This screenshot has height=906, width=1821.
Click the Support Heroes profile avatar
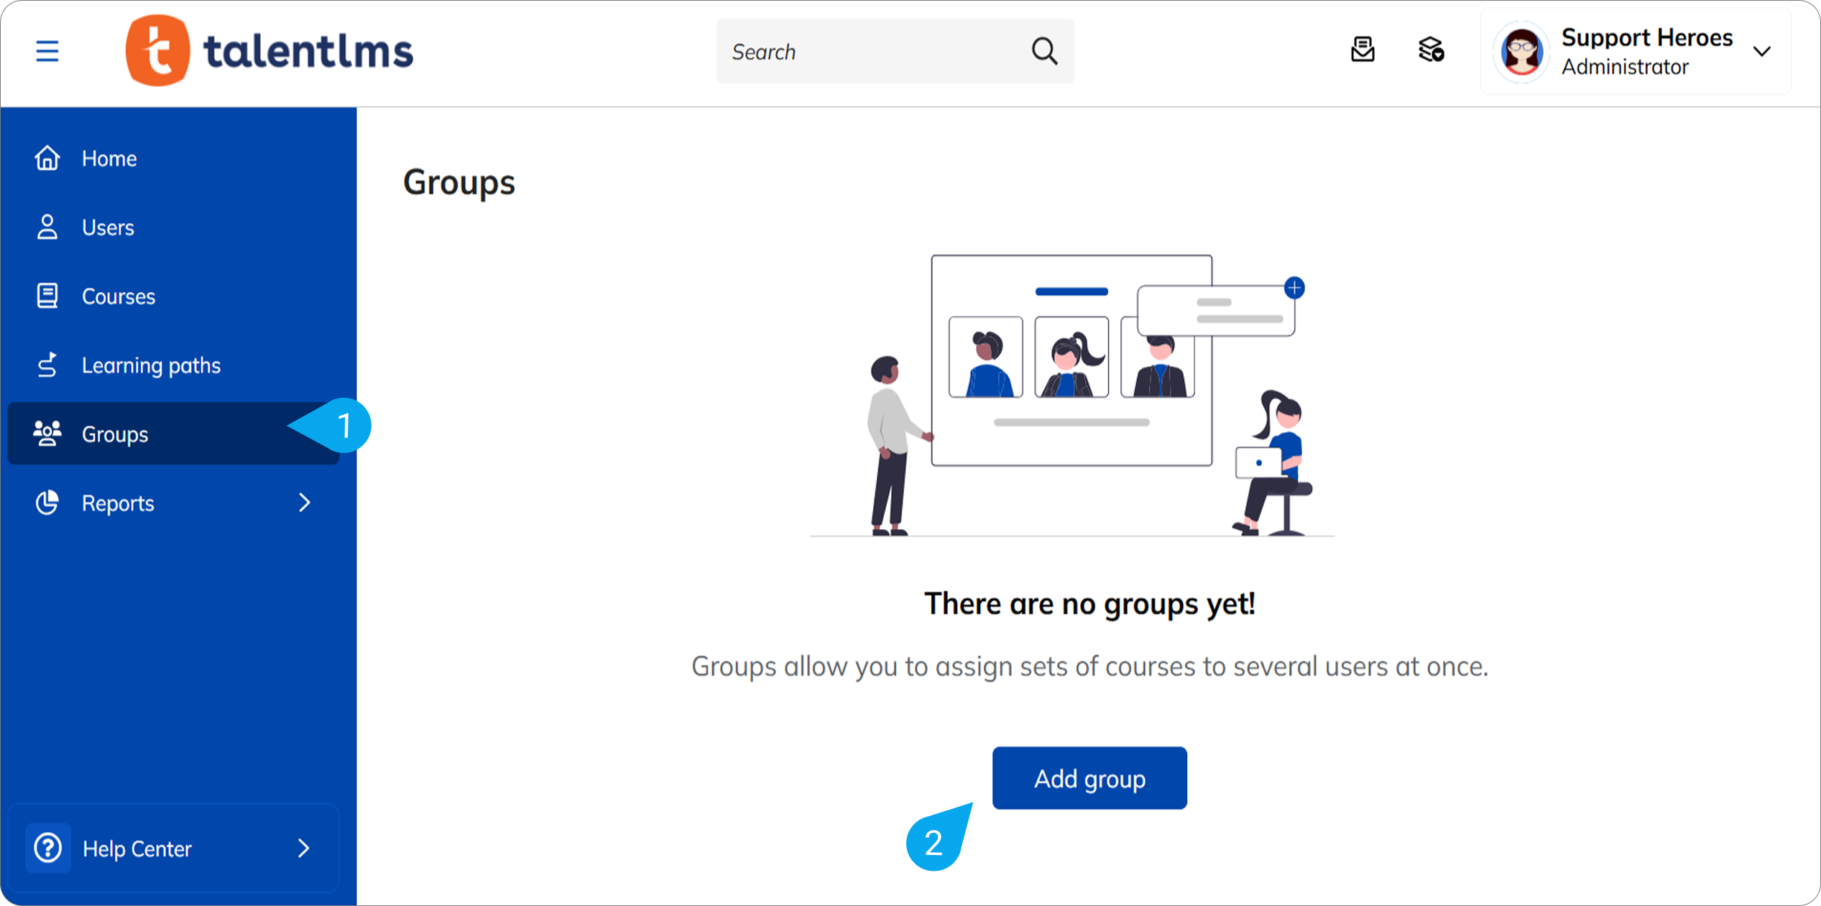(x=1521, y=50)
